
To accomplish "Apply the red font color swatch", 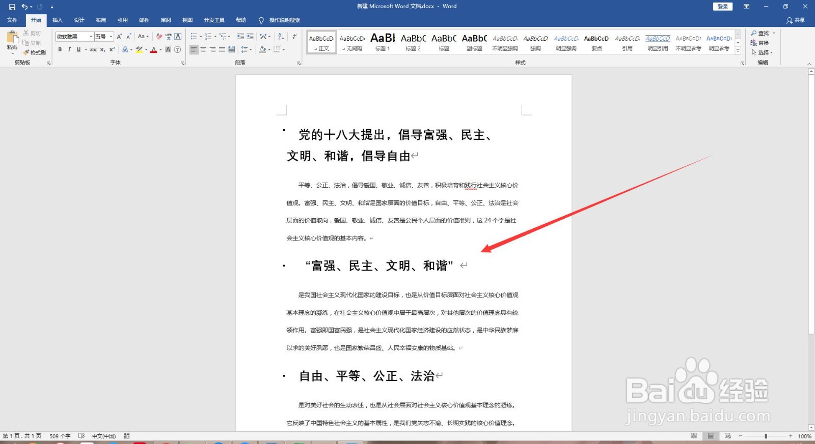I will coord(153,49).
